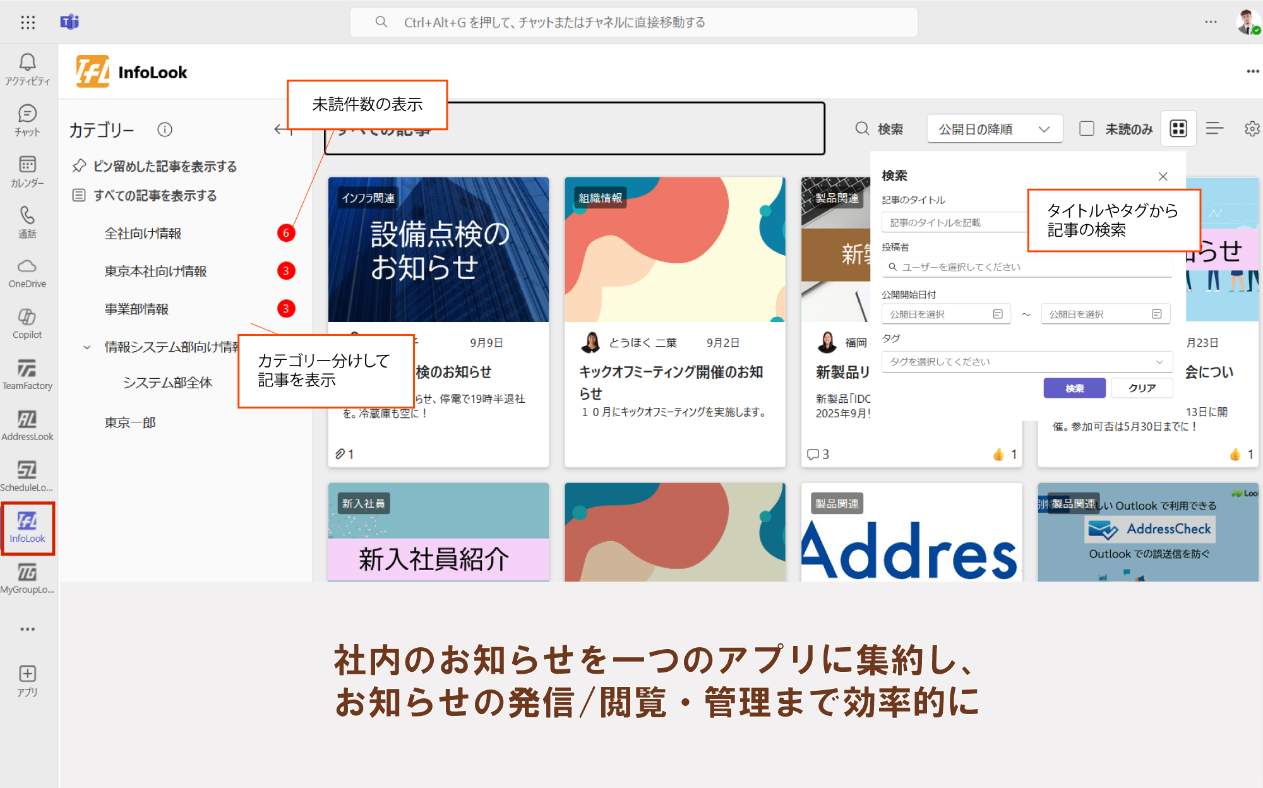Open the 公開日の降順 sort dropdown
This screenshot has height=788, width=1263.
pos(994,129)
